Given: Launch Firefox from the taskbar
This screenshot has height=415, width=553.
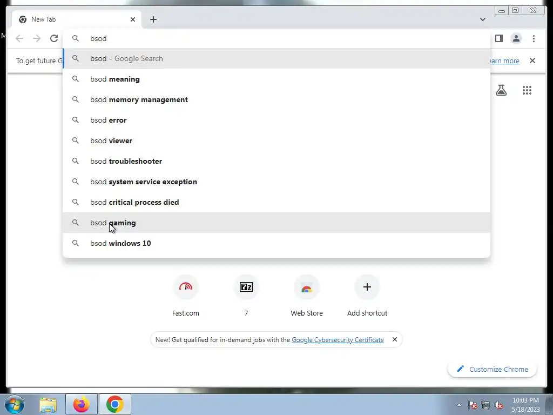Looking at the screenshot, I should click(x=81, y=404).
